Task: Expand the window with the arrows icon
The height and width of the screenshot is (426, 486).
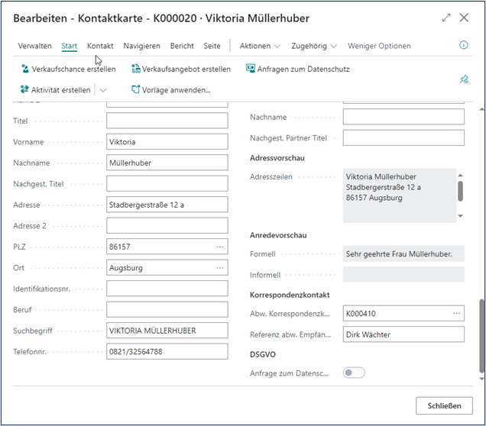Action: tap(446, 18)
